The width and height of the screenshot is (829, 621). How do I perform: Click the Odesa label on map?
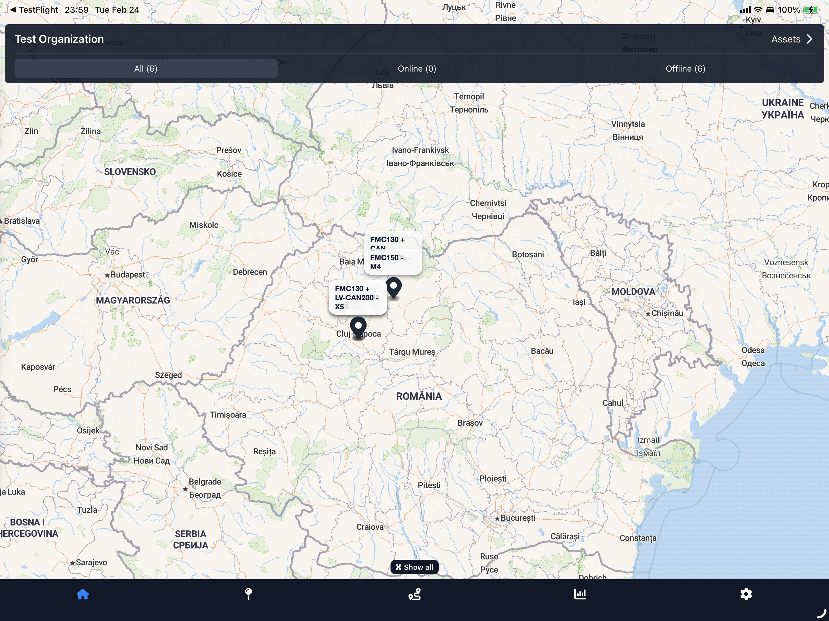pyautogui.click(x=753, y=350)
